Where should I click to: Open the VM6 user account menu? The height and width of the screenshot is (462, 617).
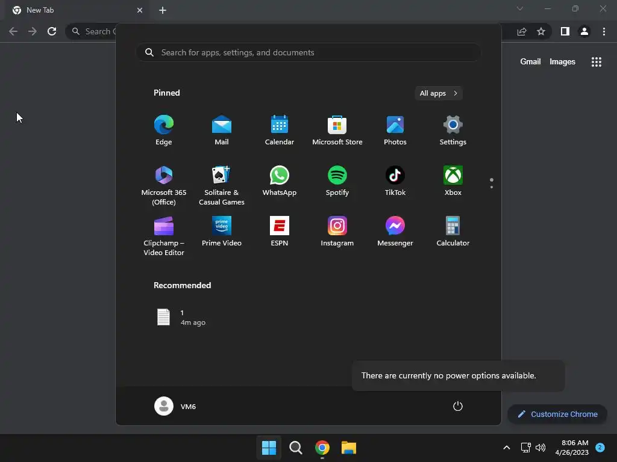click(x=175, y=406)
